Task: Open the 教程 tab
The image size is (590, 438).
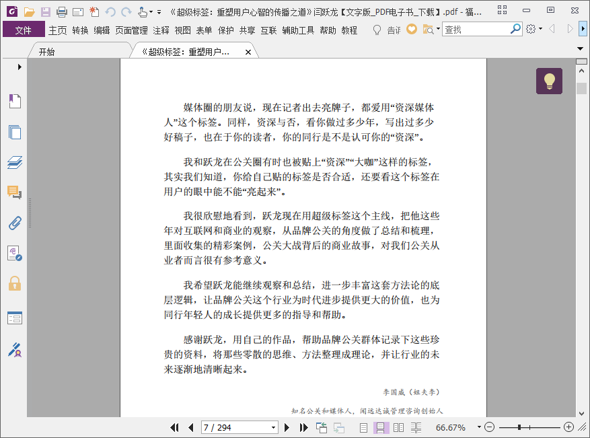Action: pyautogui.click(x=349, y=30)
